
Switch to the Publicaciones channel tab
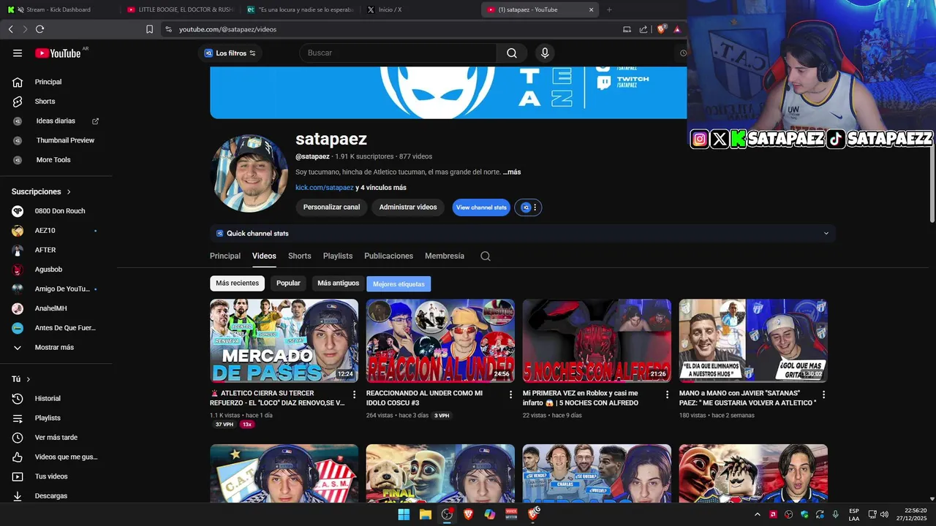(389, 256)
